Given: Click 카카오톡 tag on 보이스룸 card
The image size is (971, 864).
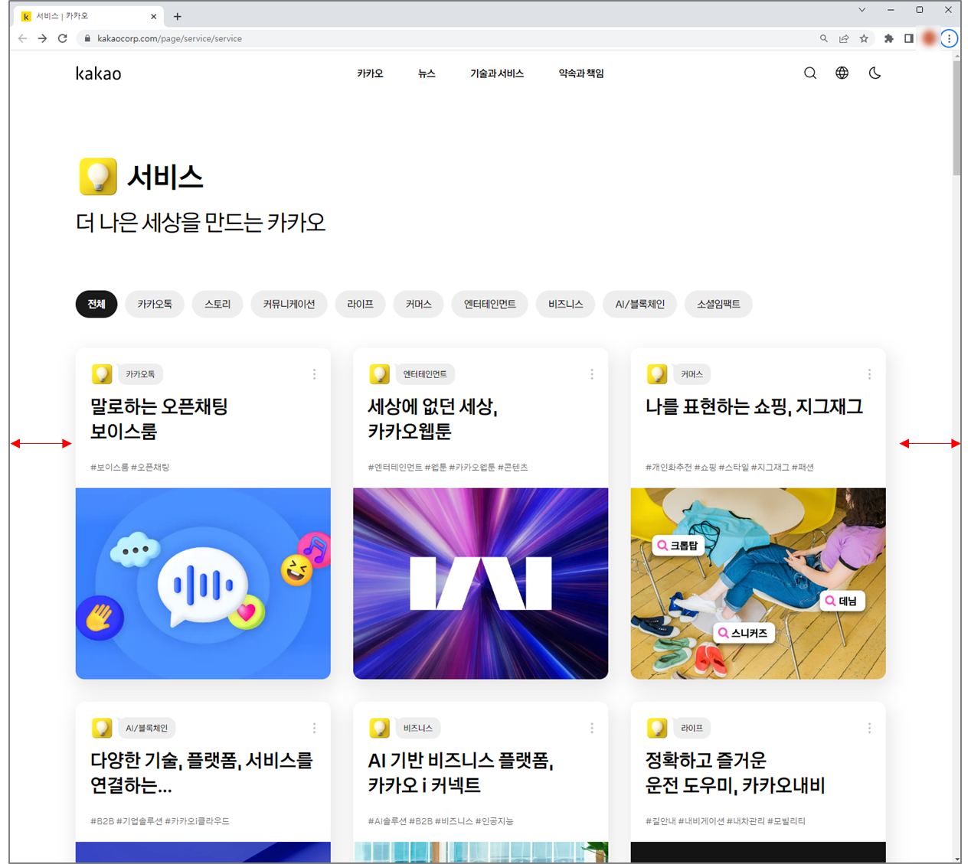Looking at the screenshot, I should click(140, 374).
